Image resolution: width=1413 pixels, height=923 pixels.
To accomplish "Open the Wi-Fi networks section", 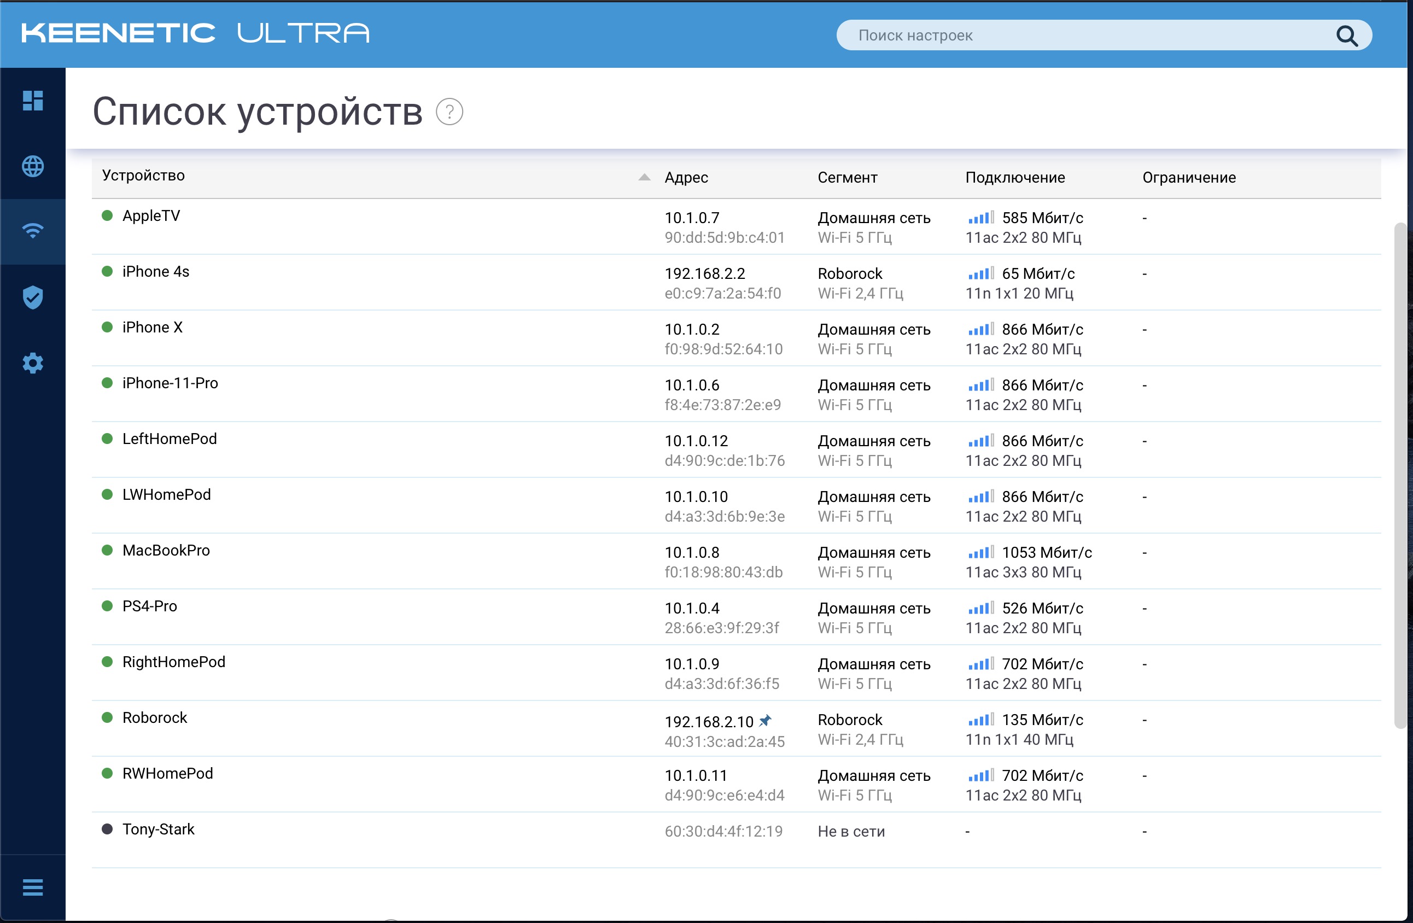I will pyautogui.click(x=33, y=231).
